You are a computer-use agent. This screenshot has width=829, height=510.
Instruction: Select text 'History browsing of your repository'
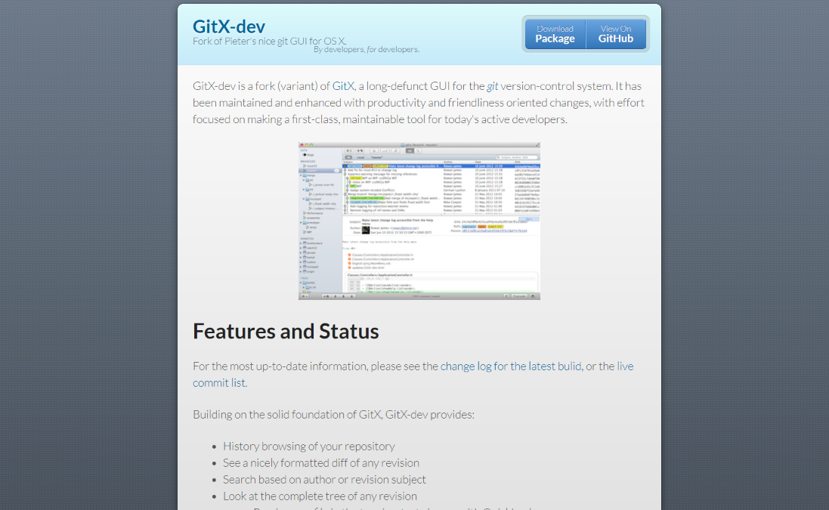point(309,446)
